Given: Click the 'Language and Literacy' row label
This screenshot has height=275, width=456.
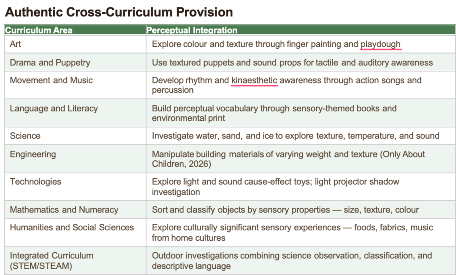Looking at the screenshot, I should tap(54, 108).
